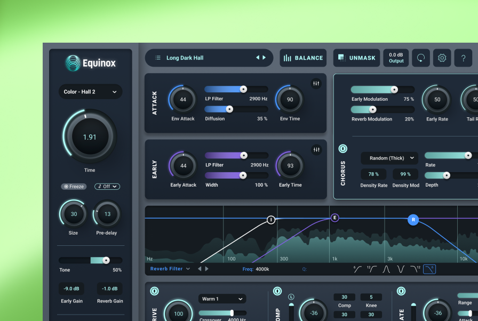The height and width of the screenshot is (321, 478).
Task: Select the bell-shaped peak filter icon
Action: tap(386, 269)
